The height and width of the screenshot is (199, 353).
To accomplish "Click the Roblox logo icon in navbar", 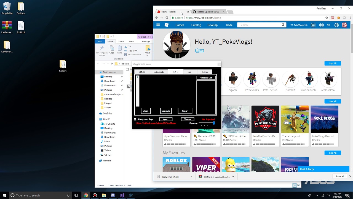I will click(x=167, y=25).
